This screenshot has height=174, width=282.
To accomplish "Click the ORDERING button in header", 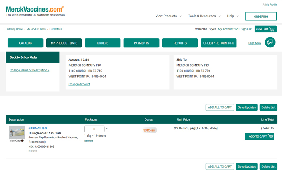I will (x=261, y=16).
